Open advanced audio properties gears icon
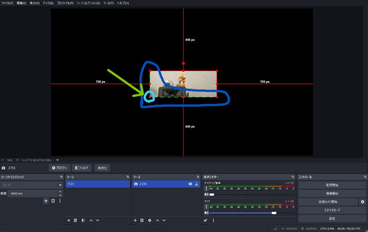The height and width of the screenshot is (232, 368). click(206, 220)
